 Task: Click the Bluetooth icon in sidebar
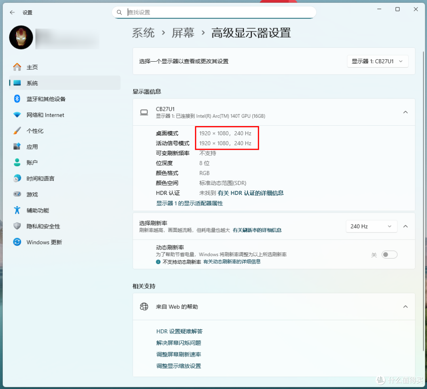click(17, 98)
